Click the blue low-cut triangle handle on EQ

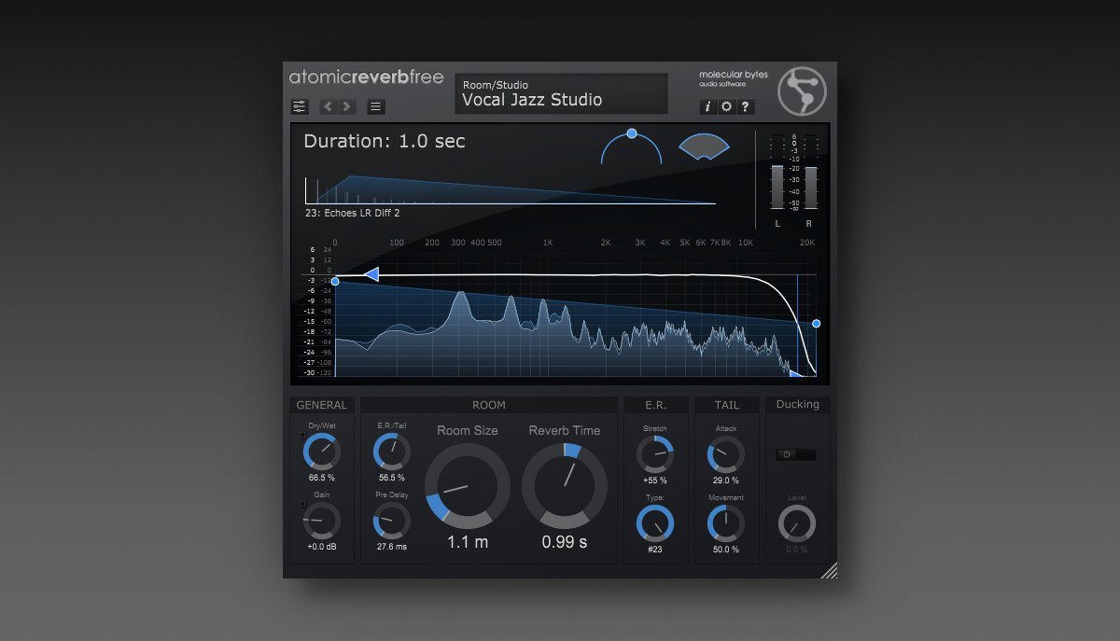(x=371, y=274)
